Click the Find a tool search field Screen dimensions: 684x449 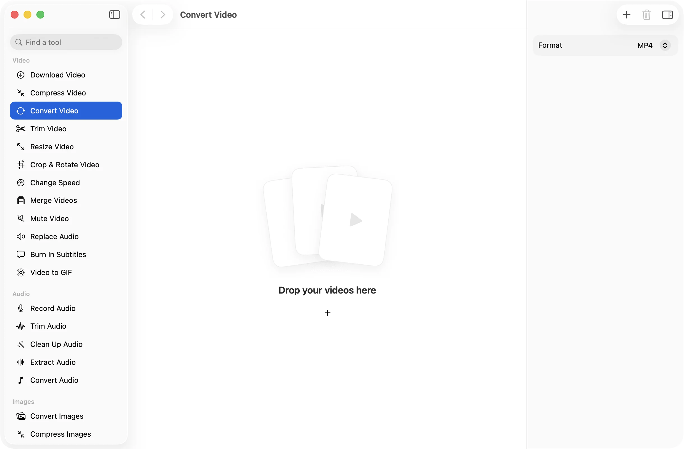coord(66,42)
